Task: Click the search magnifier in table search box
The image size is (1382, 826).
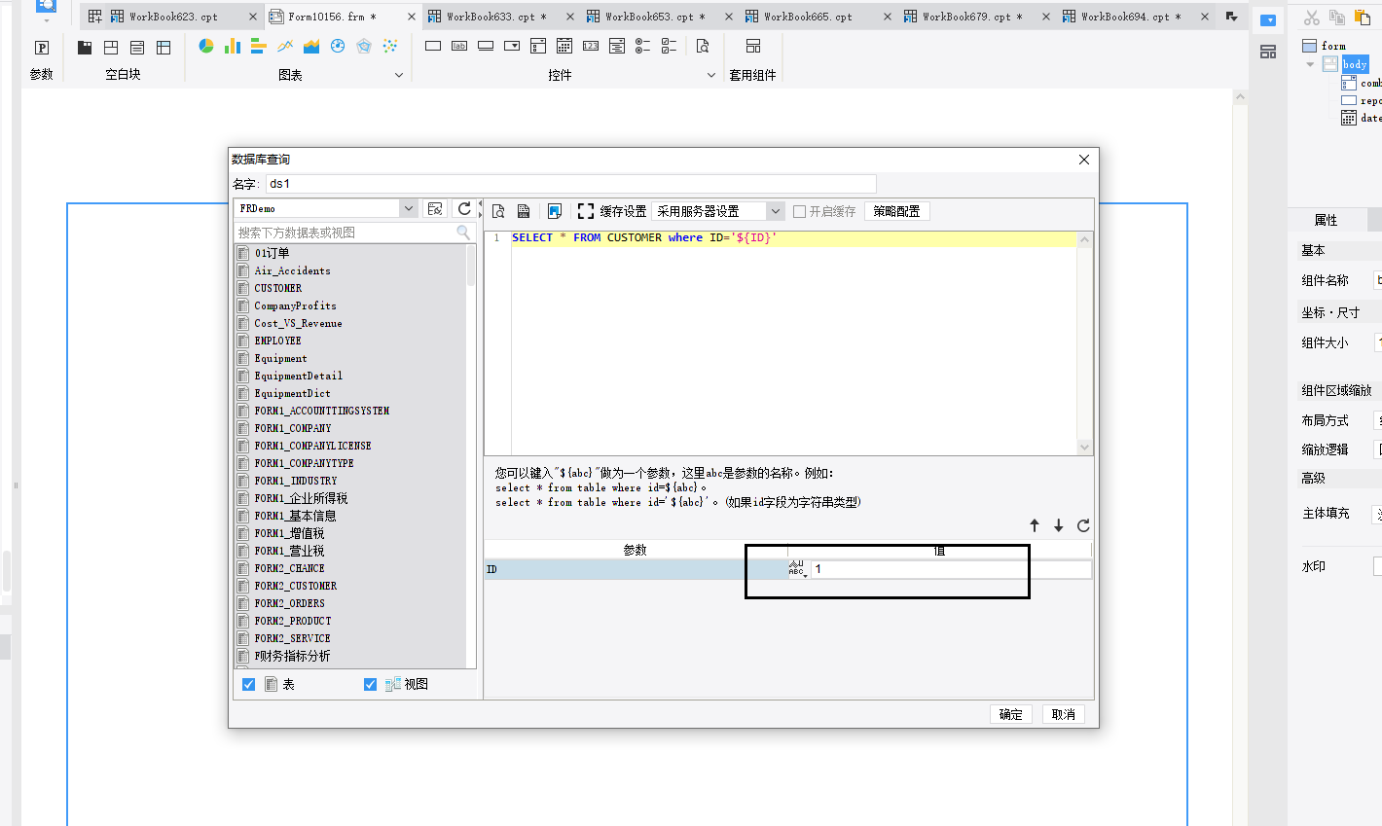Action: (x=463, y=233)
